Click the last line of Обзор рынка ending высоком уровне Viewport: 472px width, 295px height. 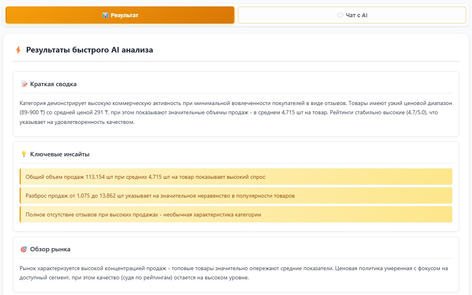coord(134,278)
